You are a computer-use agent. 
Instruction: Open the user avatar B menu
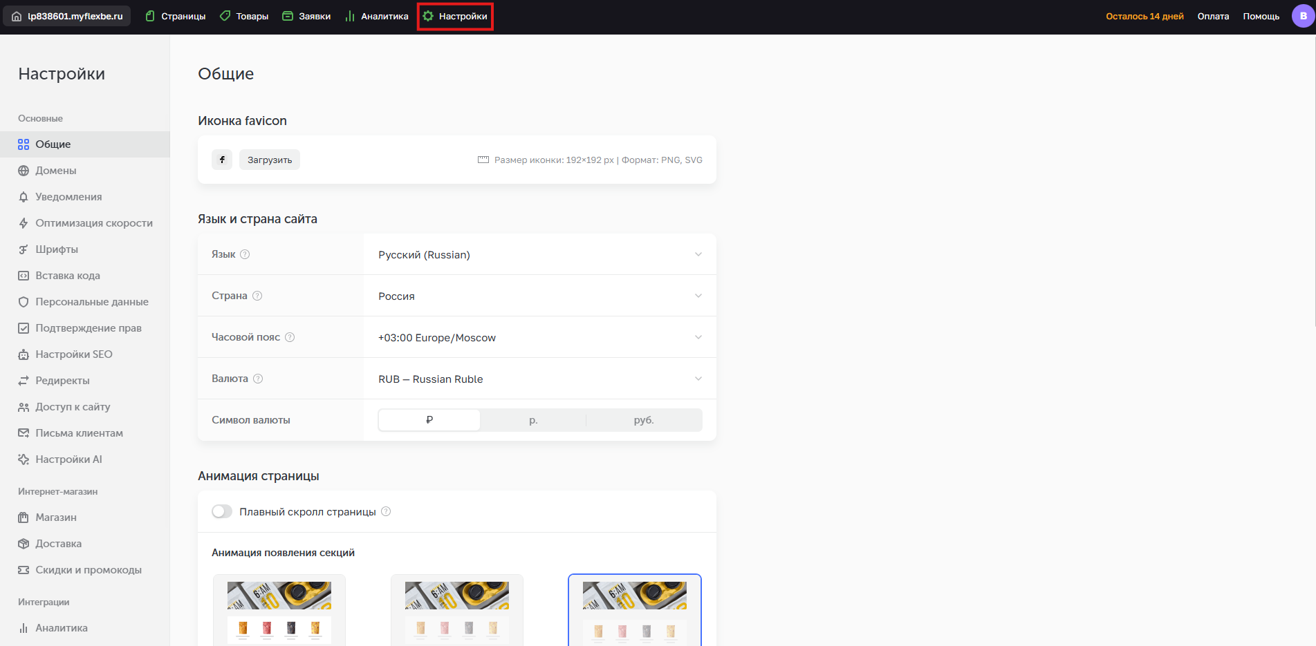(x=1303, y=16)
